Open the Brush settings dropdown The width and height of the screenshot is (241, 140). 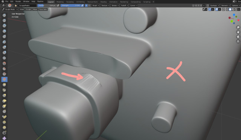[96, 6]
